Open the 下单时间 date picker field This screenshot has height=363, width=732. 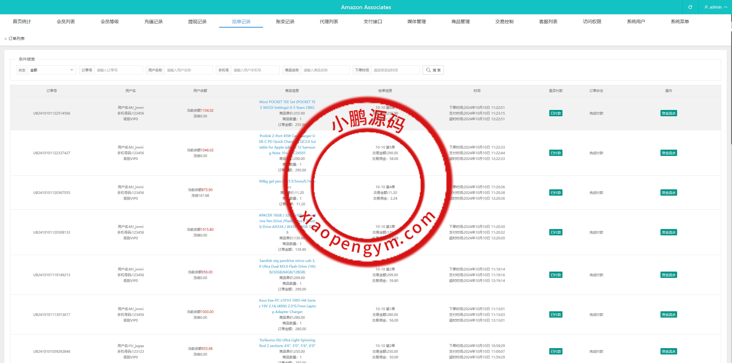395,70
